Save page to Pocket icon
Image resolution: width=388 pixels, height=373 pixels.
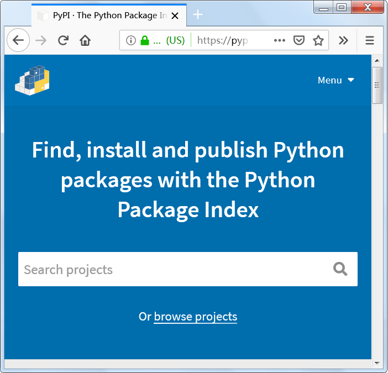tap(299, 40)
